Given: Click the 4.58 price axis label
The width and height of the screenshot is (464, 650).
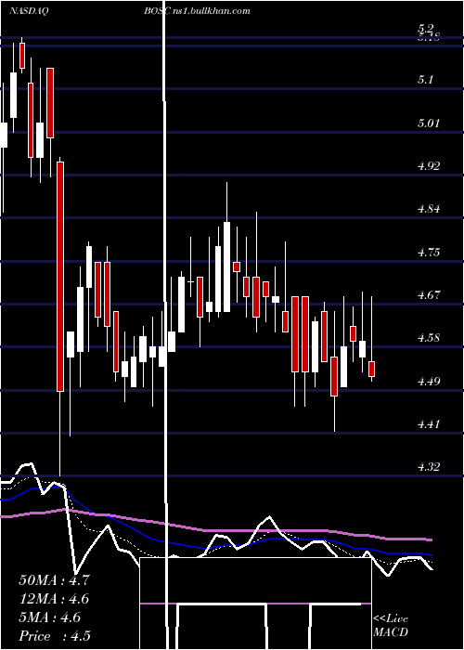Looking at the screenshot, I should tap(428, 338).
